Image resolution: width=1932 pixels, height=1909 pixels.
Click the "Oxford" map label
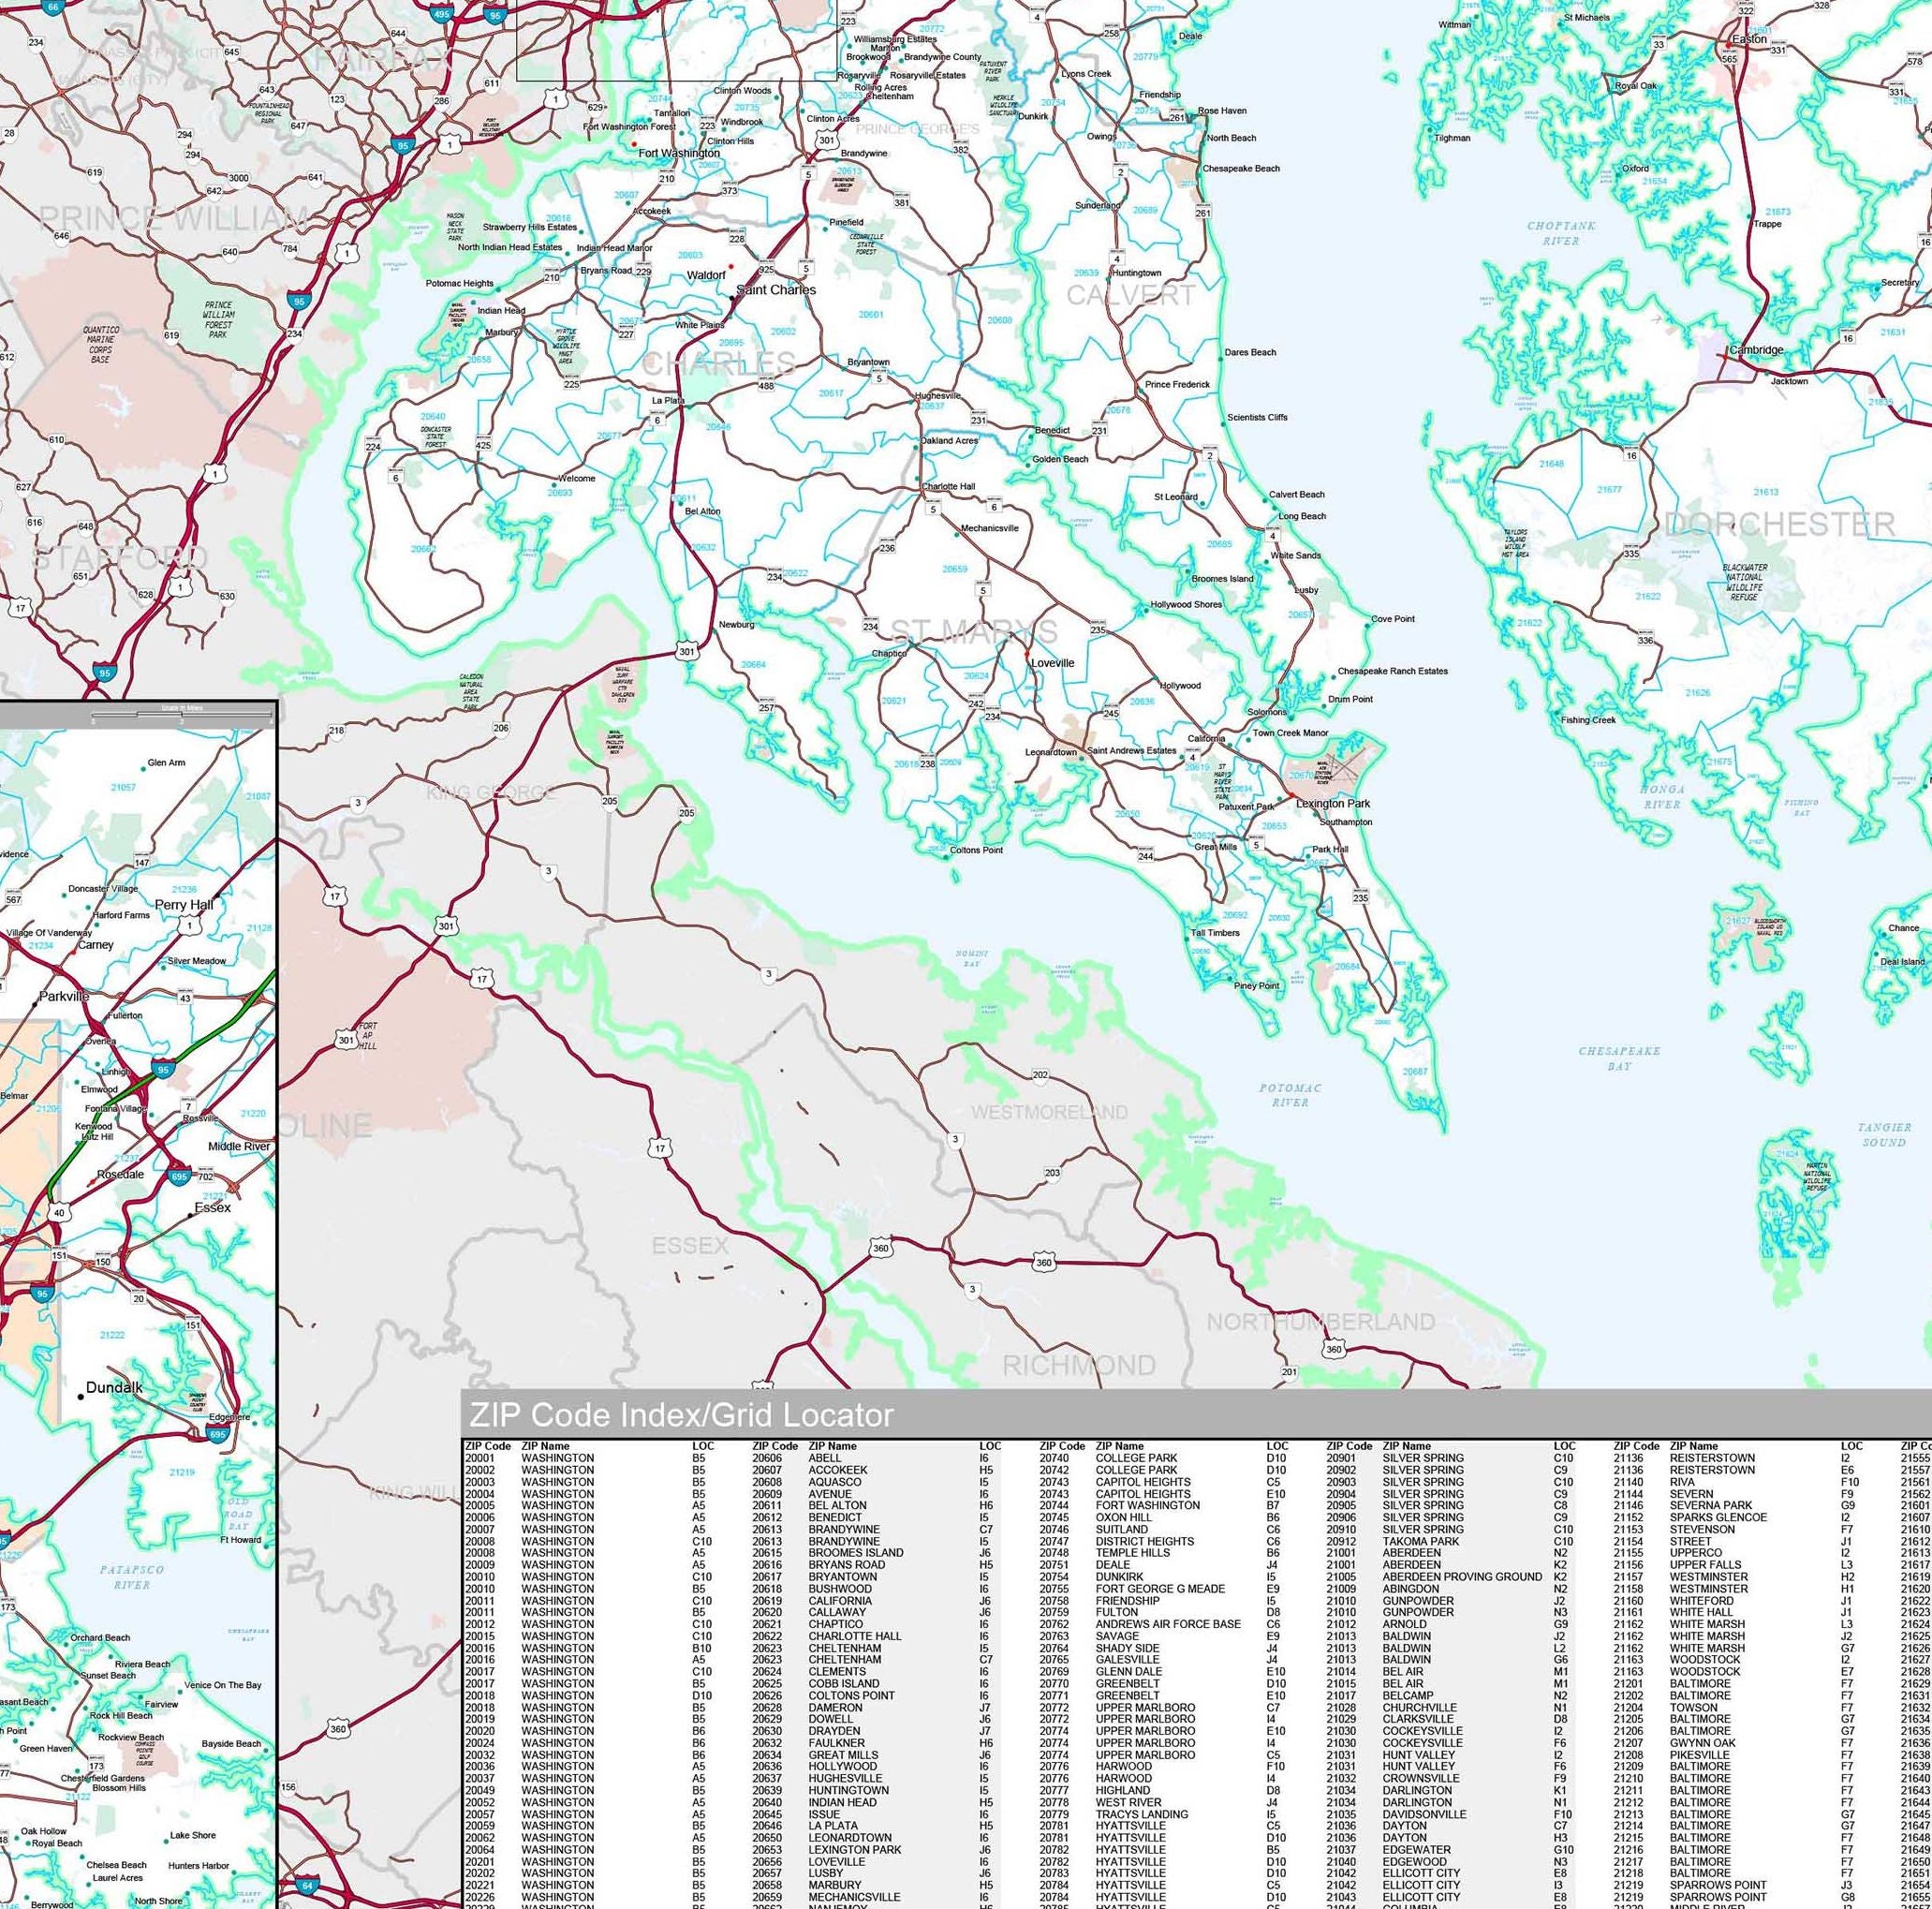tap(1635, 169)
